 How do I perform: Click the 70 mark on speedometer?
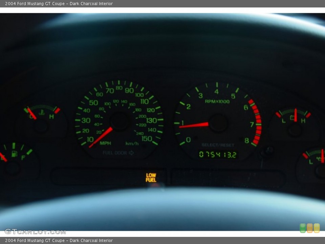pyautogui.click(x=110, y=91)
